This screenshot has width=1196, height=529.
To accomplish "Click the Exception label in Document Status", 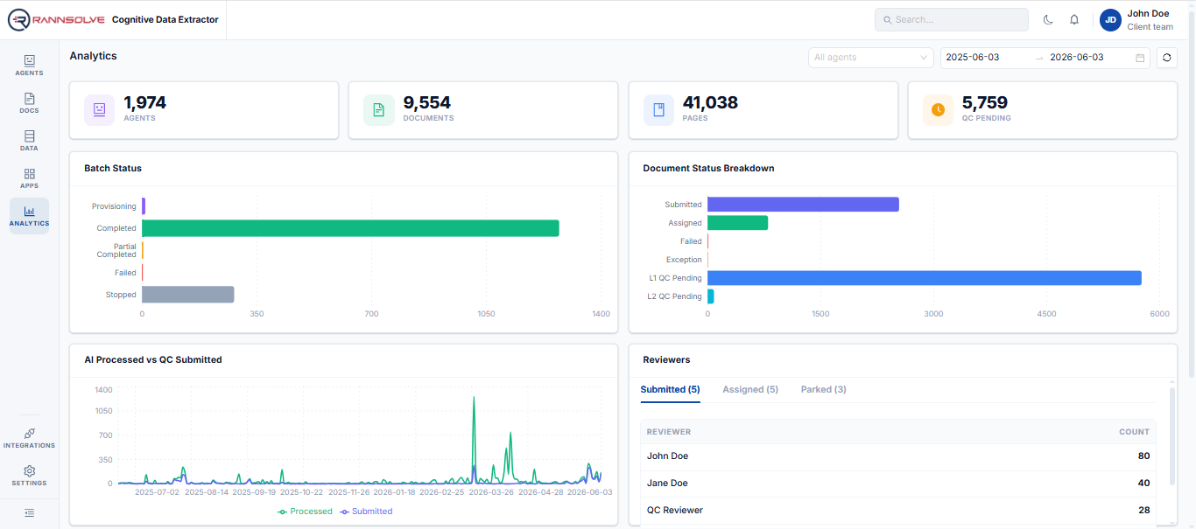I will point(684,260).
